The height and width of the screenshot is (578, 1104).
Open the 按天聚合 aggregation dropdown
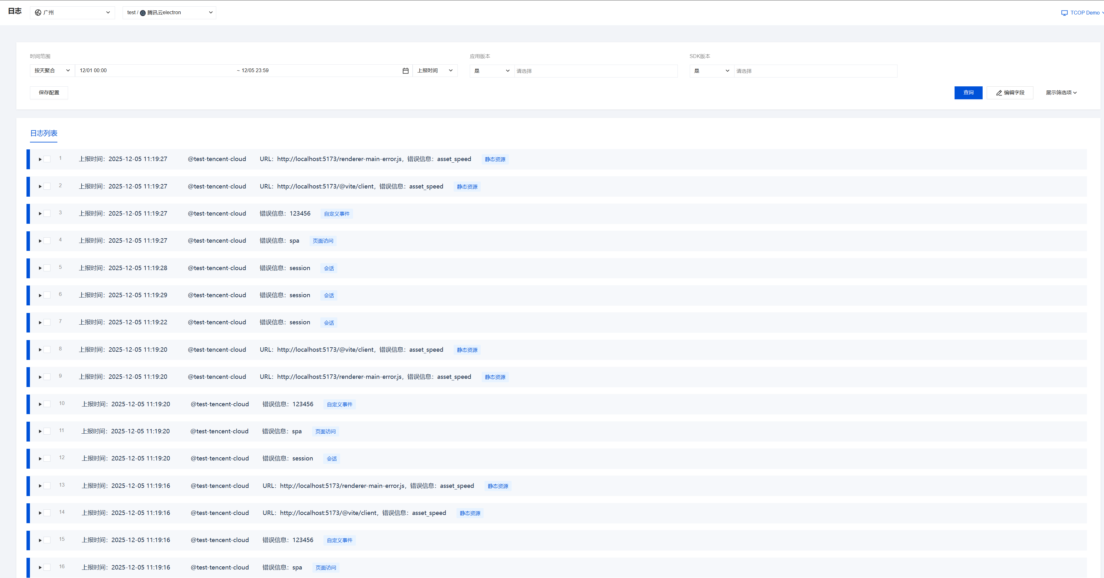coord(52,71)
